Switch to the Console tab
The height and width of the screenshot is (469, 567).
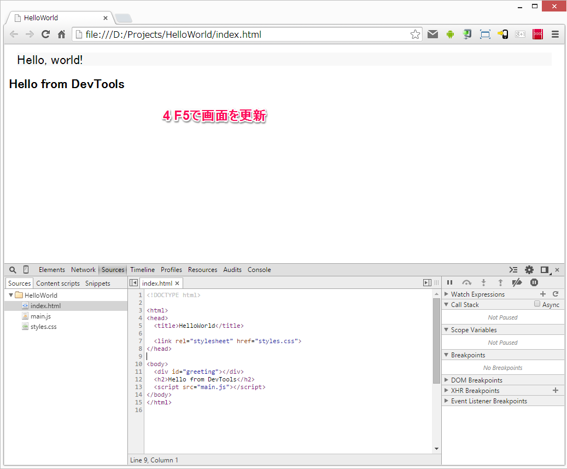[259, 269]
